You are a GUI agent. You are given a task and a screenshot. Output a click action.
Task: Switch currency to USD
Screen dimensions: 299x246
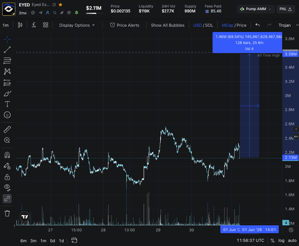coord(197,25)
